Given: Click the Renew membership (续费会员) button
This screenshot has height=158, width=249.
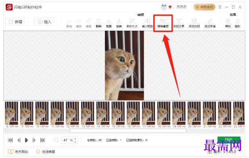Looking at the screenshot, I should (204, 7).
